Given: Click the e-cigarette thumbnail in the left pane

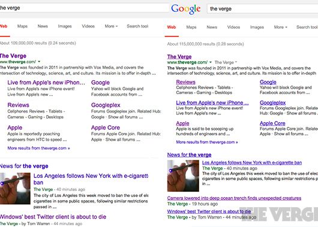Looking at the screenshot, I should 15,188.
